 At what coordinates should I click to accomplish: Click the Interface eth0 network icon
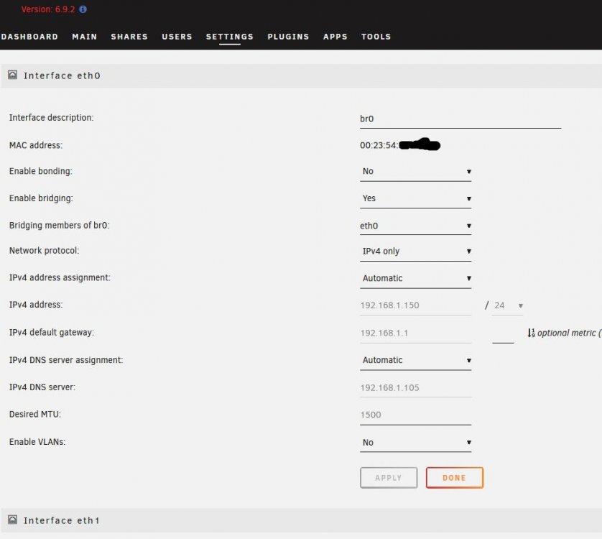click(x=13, y=75)
